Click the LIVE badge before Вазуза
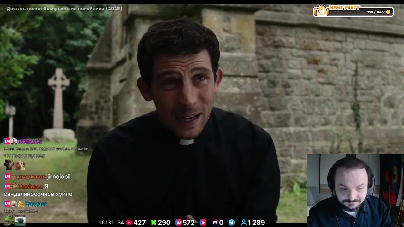The width and height of the screenshot is (404, 227). tap(7, 204)
